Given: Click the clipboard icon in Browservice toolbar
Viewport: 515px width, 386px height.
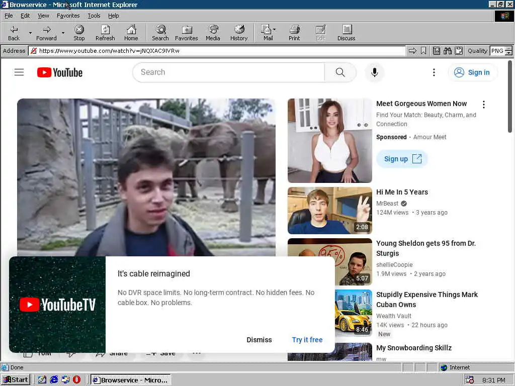Looking at the screenshot, I should 459,51.
